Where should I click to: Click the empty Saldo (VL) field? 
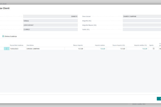click(x=142, y=29)
